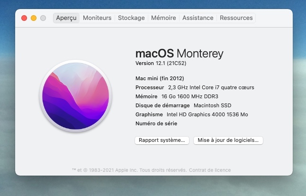Image resolution: width=306 pixels, height=196 pixels.
Task: Launch Mise à jour de logiciels
Action: [228, 140]
